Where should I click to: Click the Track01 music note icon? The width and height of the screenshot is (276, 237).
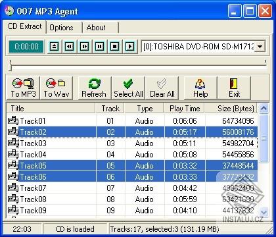[x=13, y=120]
